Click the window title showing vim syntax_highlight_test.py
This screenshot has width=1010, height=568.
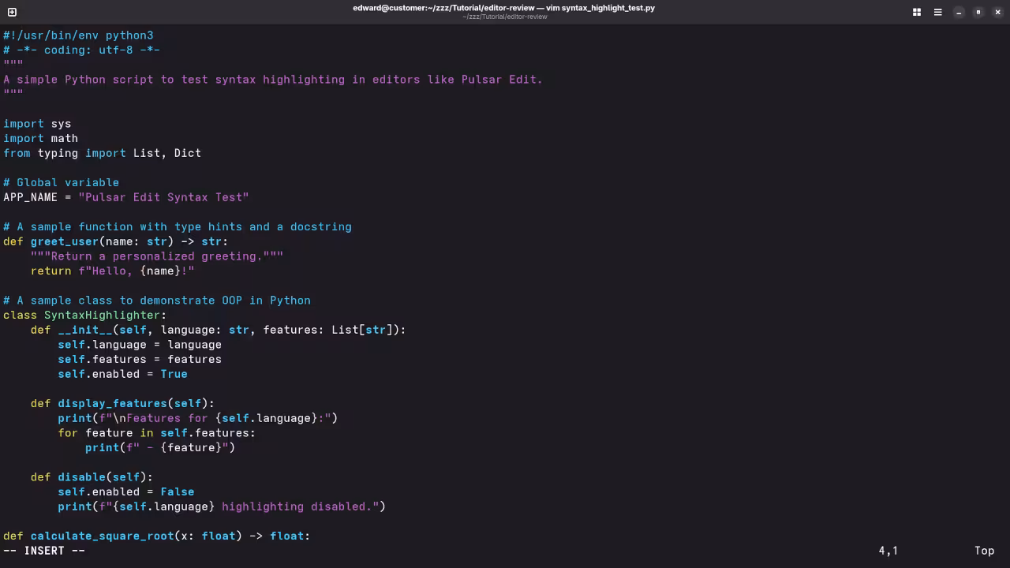[505, 8]
